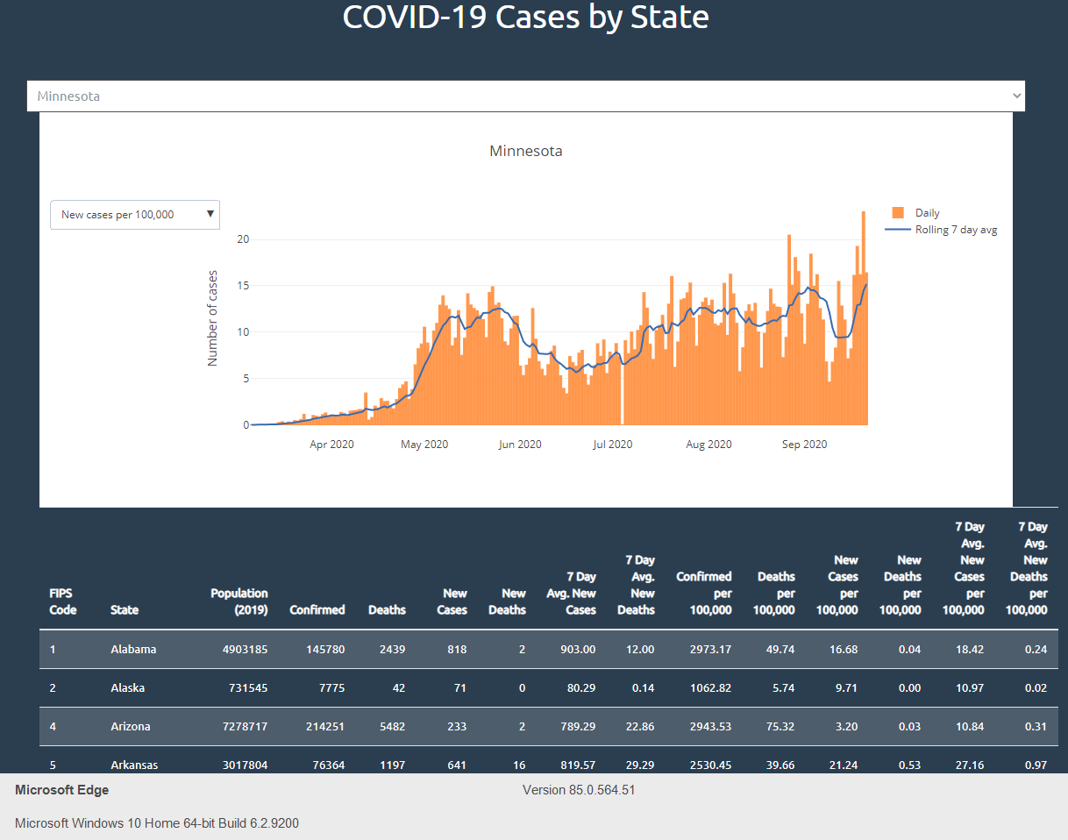Screen dimensions: 1068x840
Task: Click the Deaths column header
Action: [x=387, y=610]
